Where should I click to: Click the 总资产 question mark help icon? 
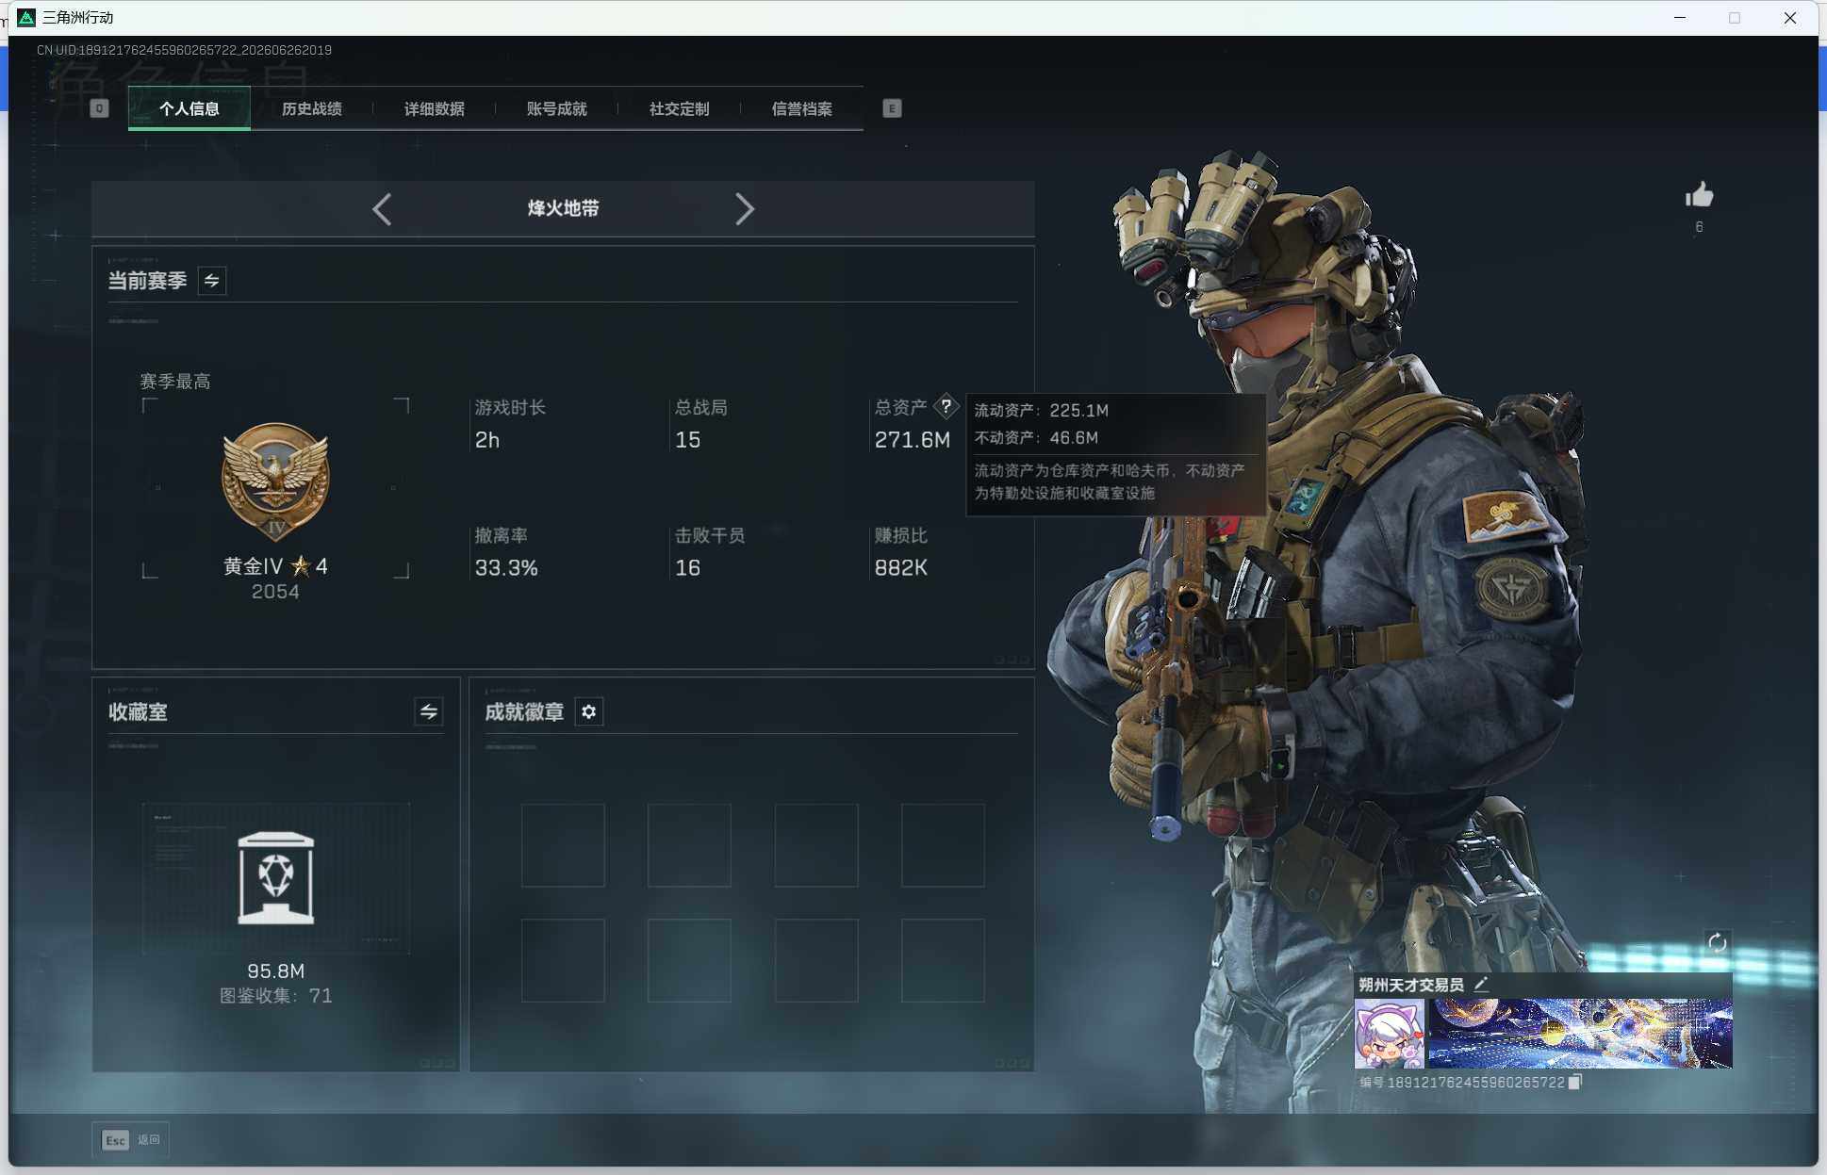[x=946, y=407]
